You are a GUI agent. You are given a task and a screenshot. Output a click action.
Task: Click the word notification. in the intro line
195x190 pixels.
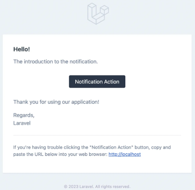(x=84, y=61)
